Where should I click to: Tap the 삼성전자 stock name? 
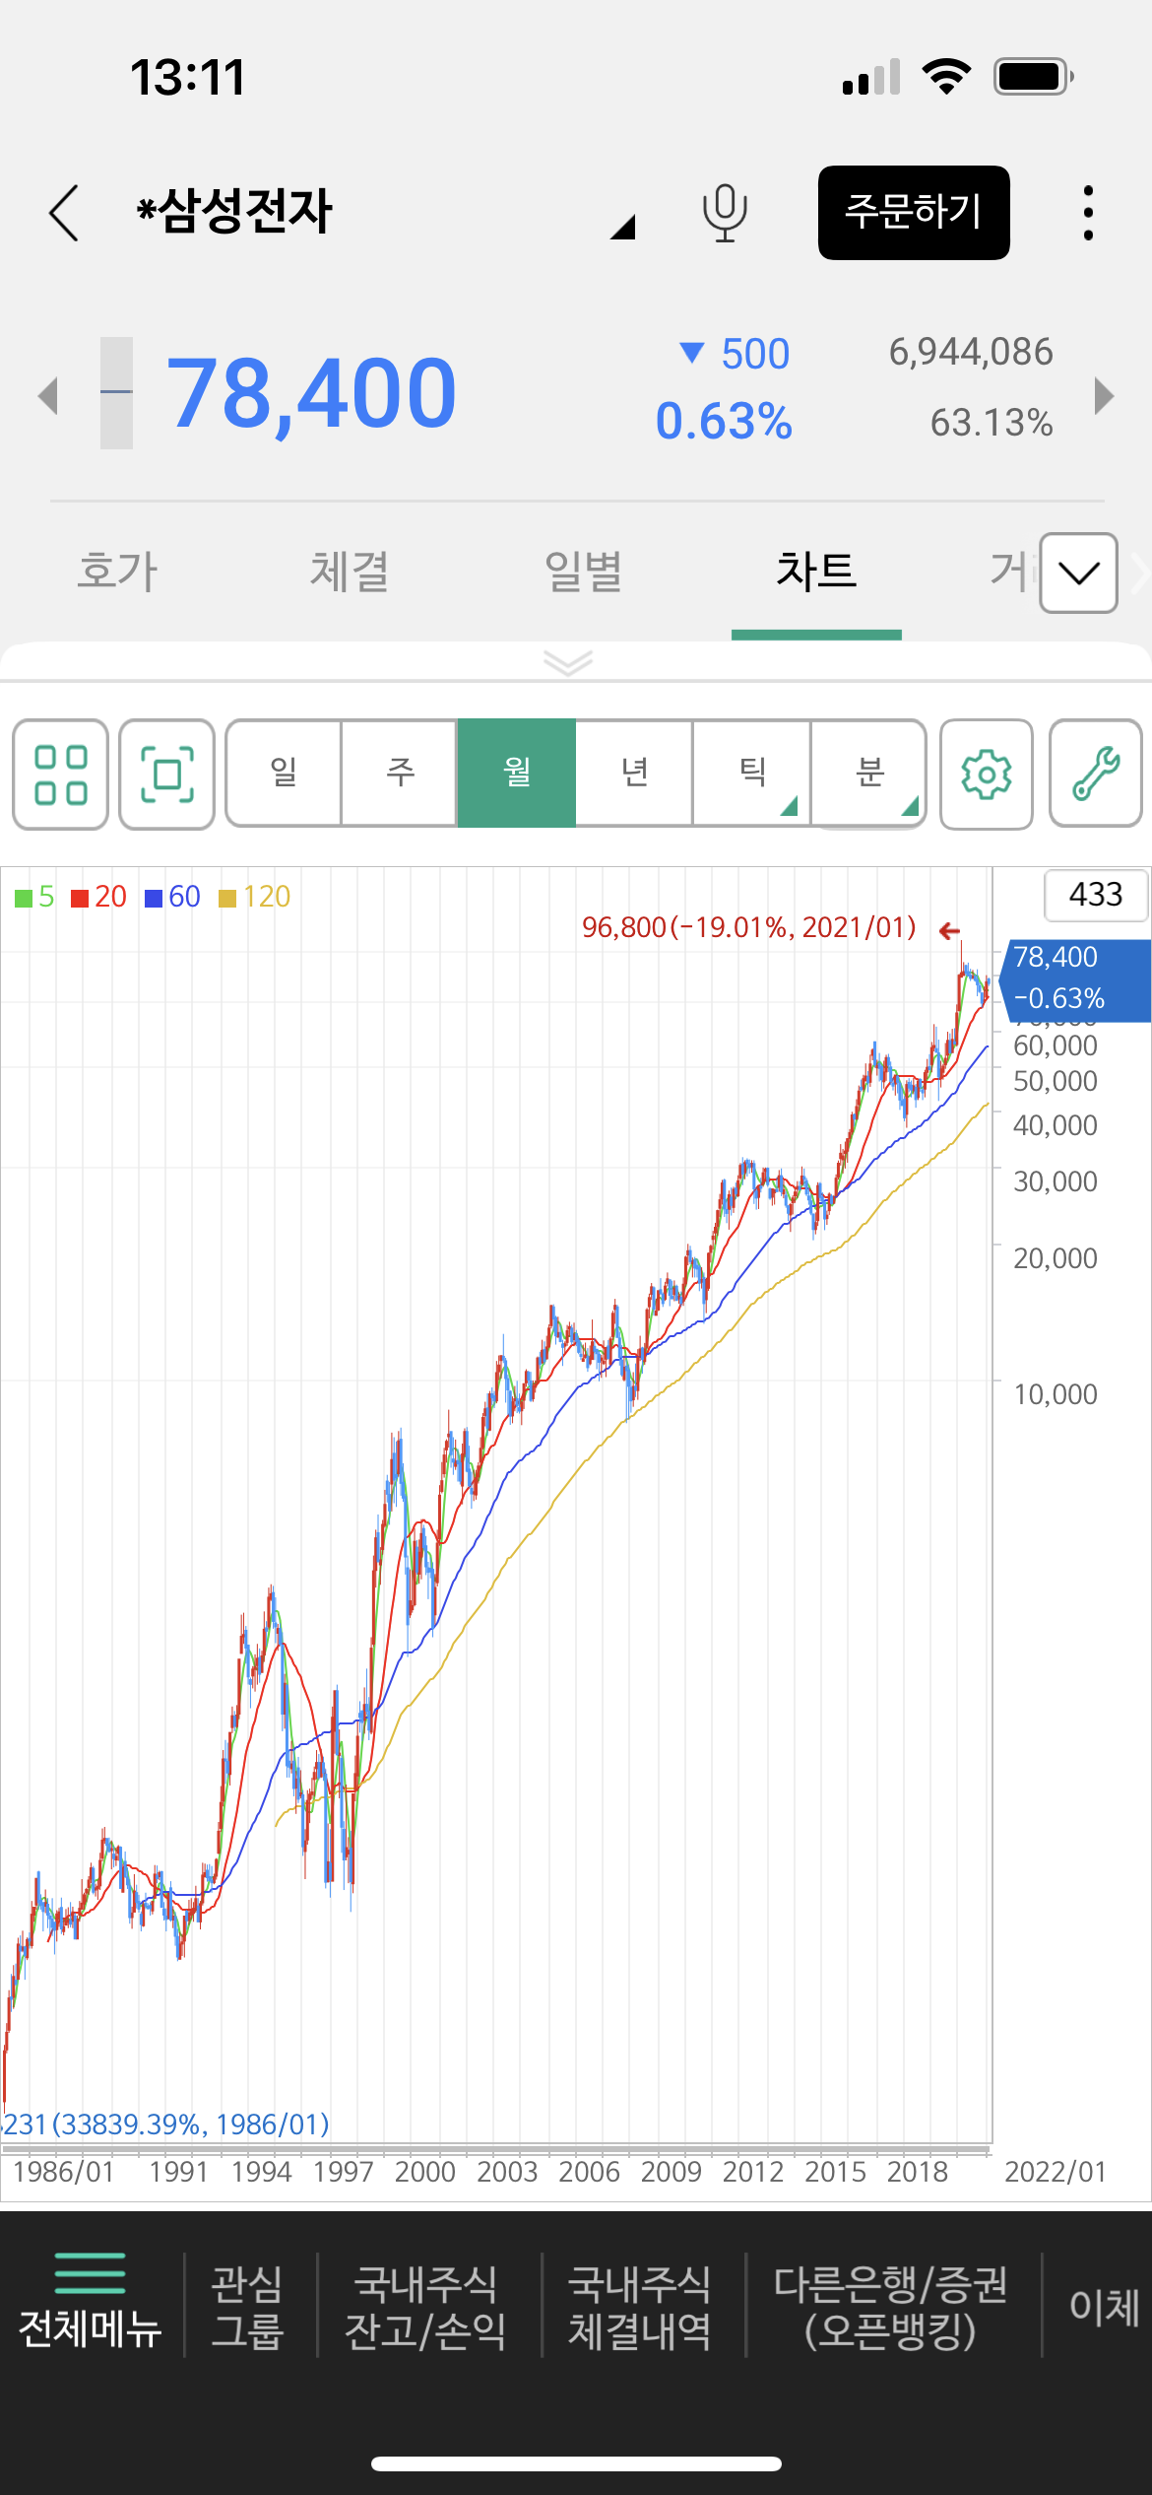tap(235, 211)
